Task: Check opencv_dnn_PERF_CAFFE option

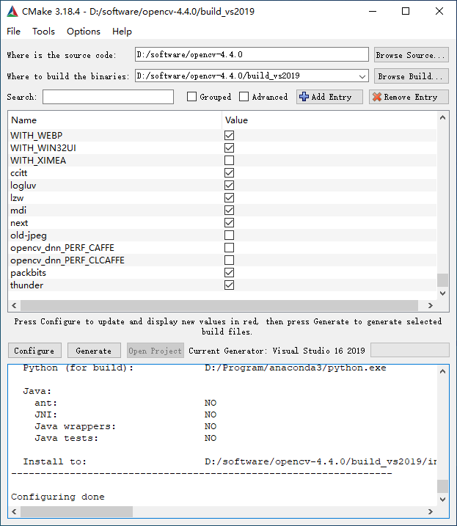Action: coord(229,247)
